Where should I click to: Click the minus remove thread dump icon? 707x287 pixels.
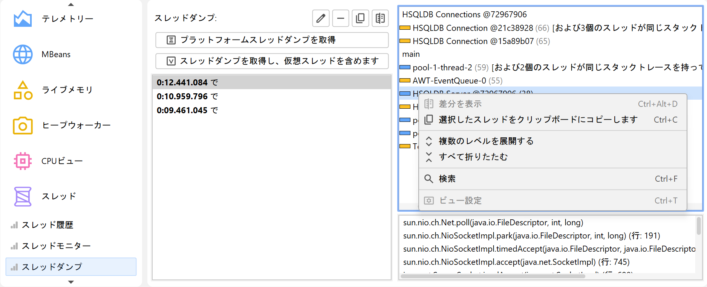click(340, 18)
